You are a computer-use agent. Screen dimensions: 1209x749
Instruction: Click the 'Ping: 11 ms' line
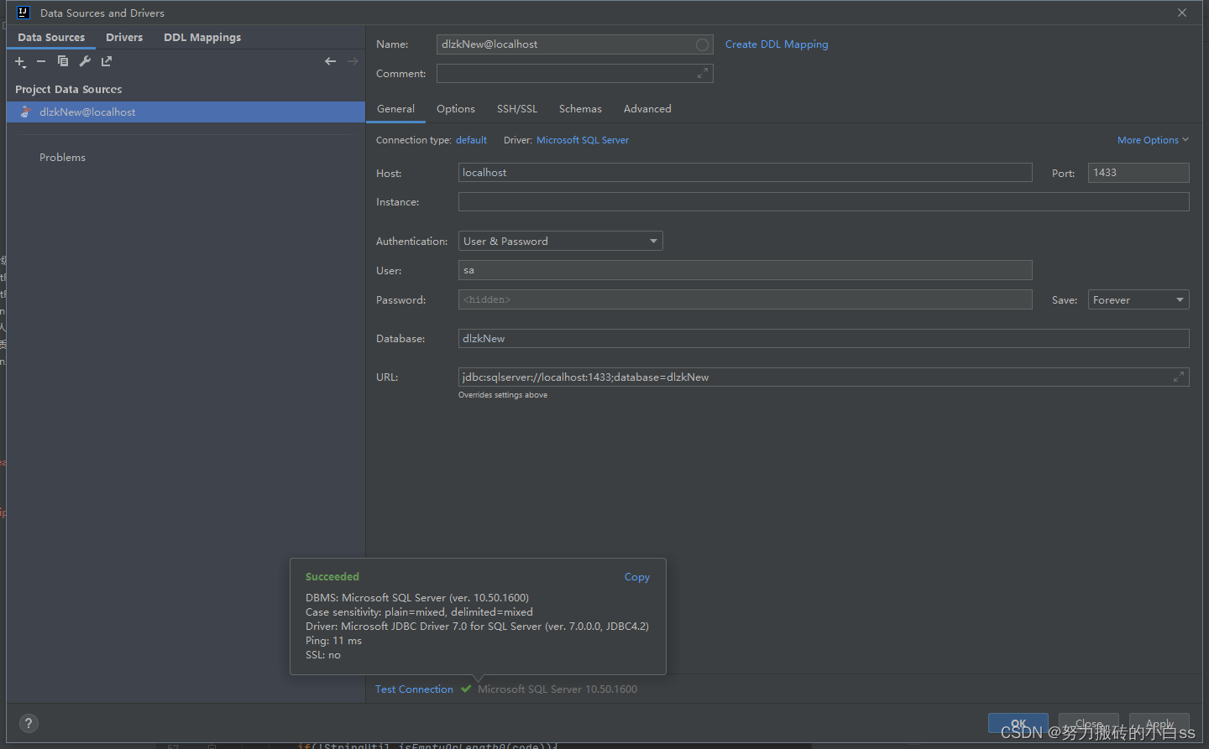(333, 641)
